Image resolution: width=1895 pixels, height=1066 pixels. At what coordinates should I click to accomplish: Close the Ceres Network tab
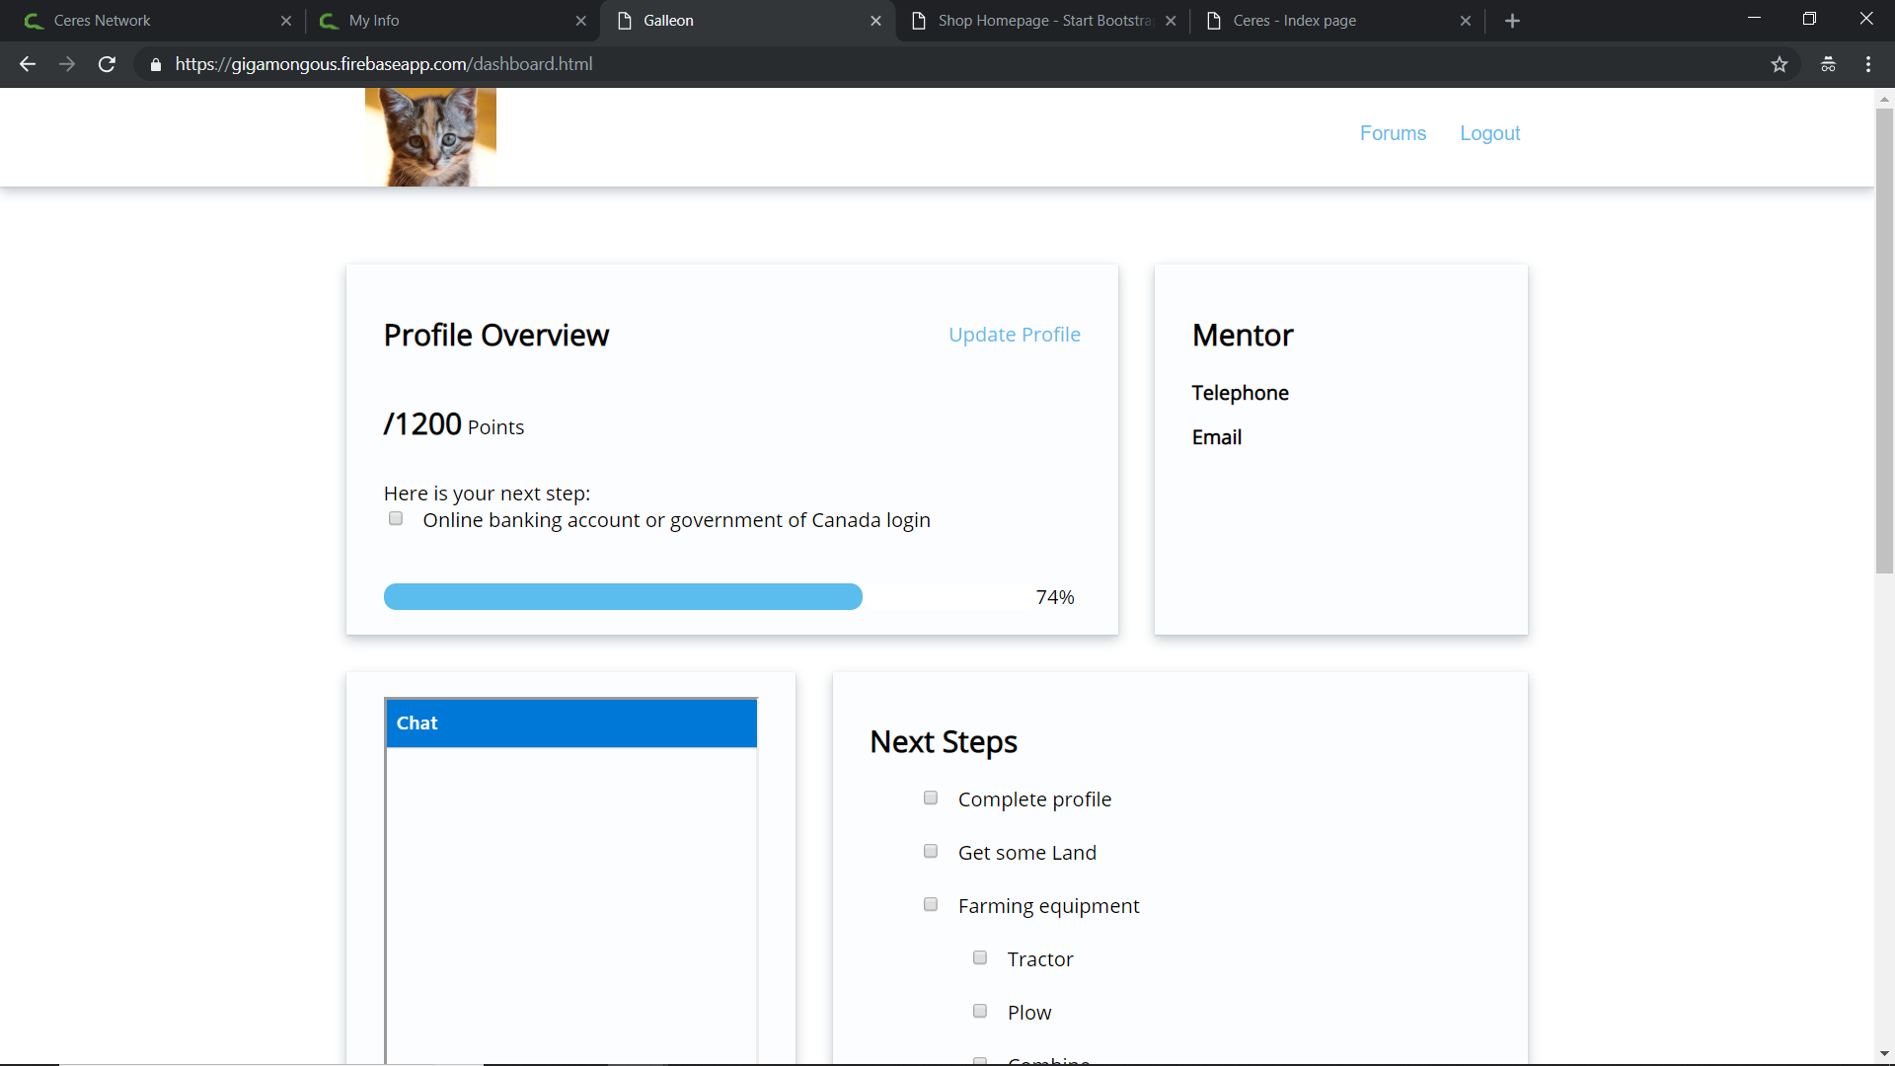click(286, 21)
